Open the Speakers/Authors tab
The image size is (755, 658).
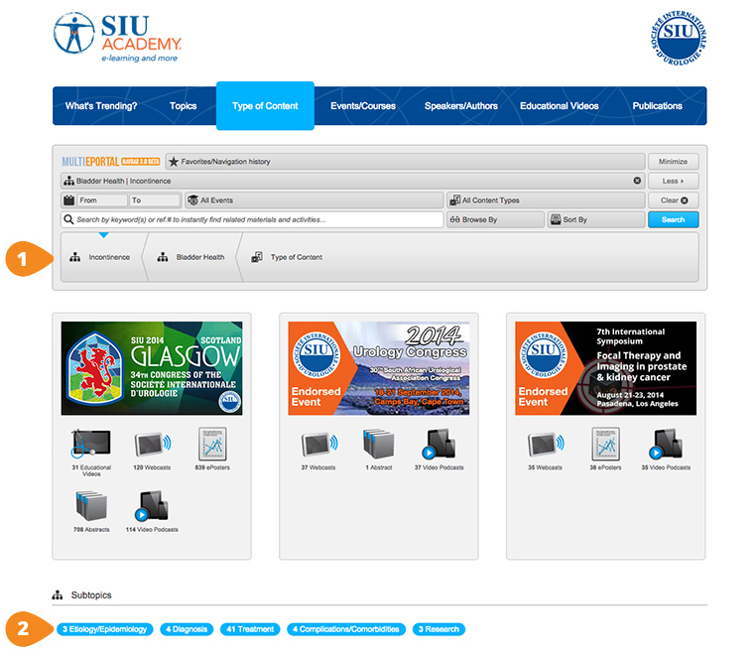(x=460, y=106)
